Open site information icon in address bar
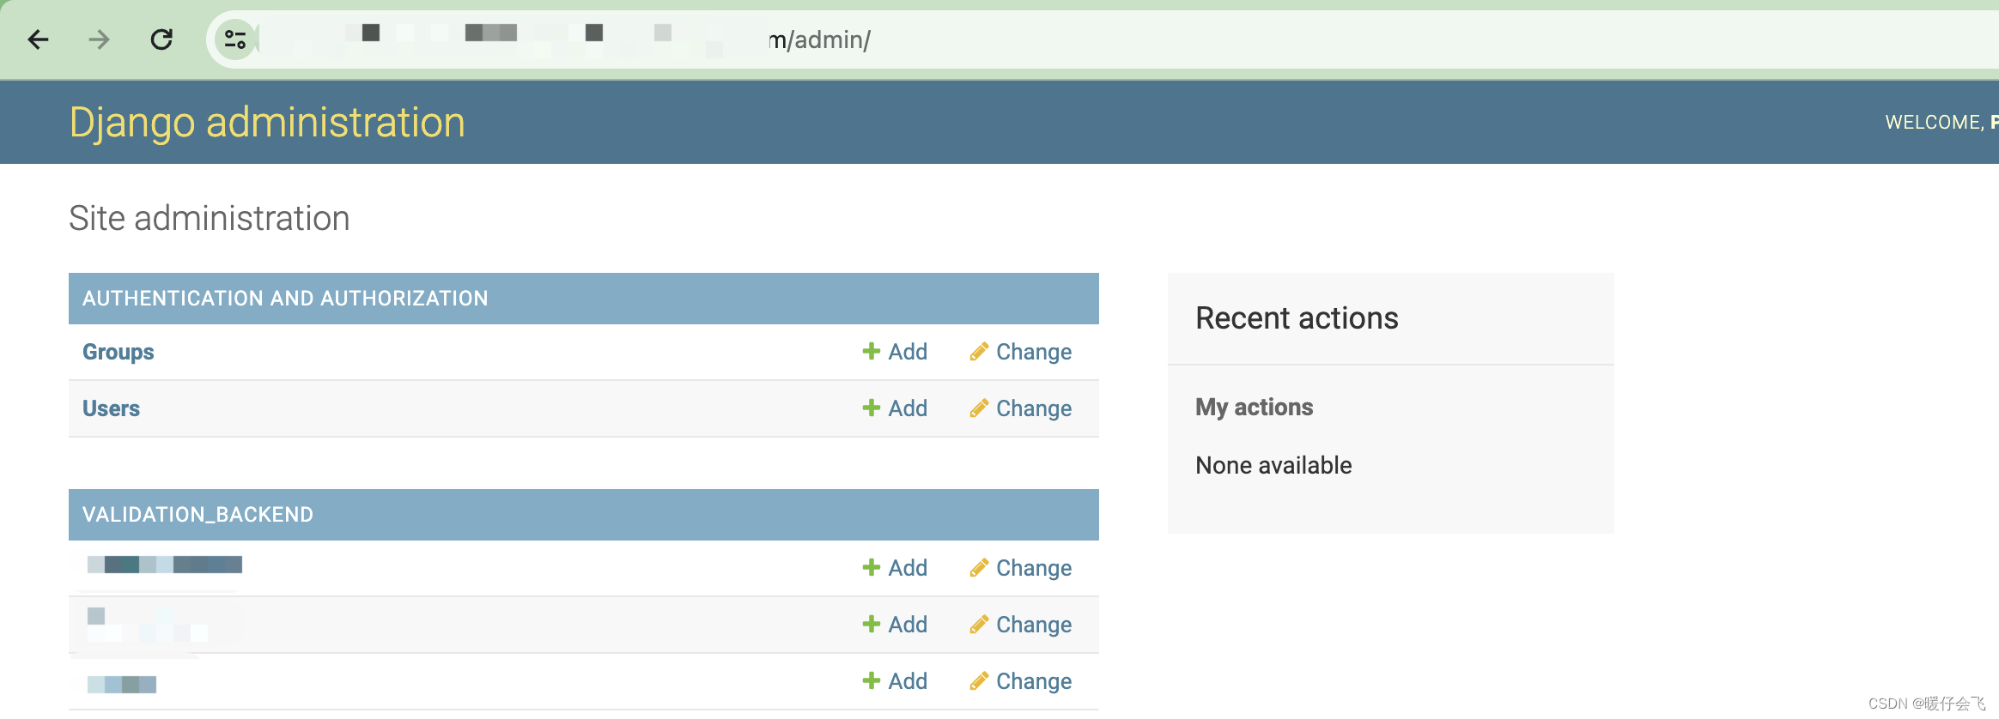Viewport: 1999px width, 719px height. click(x=235, y=39)
